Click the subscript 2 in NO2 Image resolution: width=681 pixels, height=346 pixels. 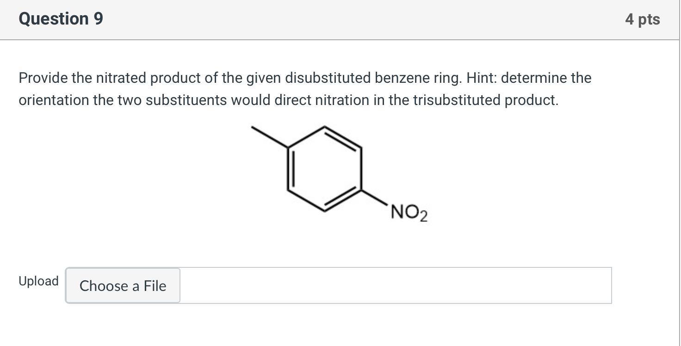pyautogui.click(x=424, y=216)
